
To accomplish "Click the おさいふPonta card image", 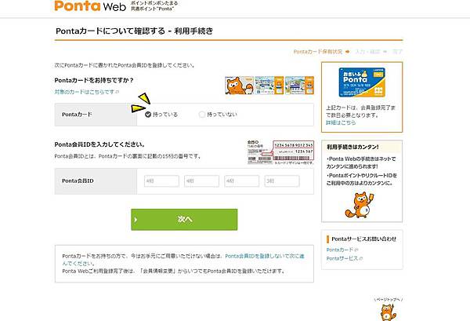I will tap(362, 82).
